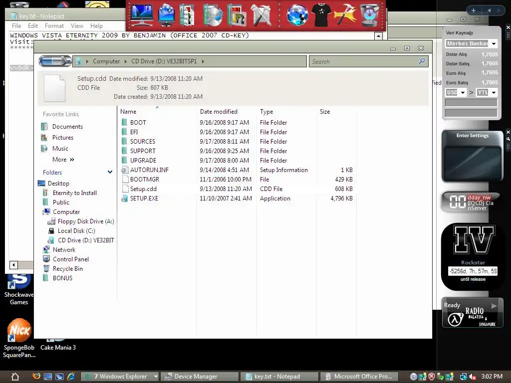Open Notepad Format menu

[54, 26]
